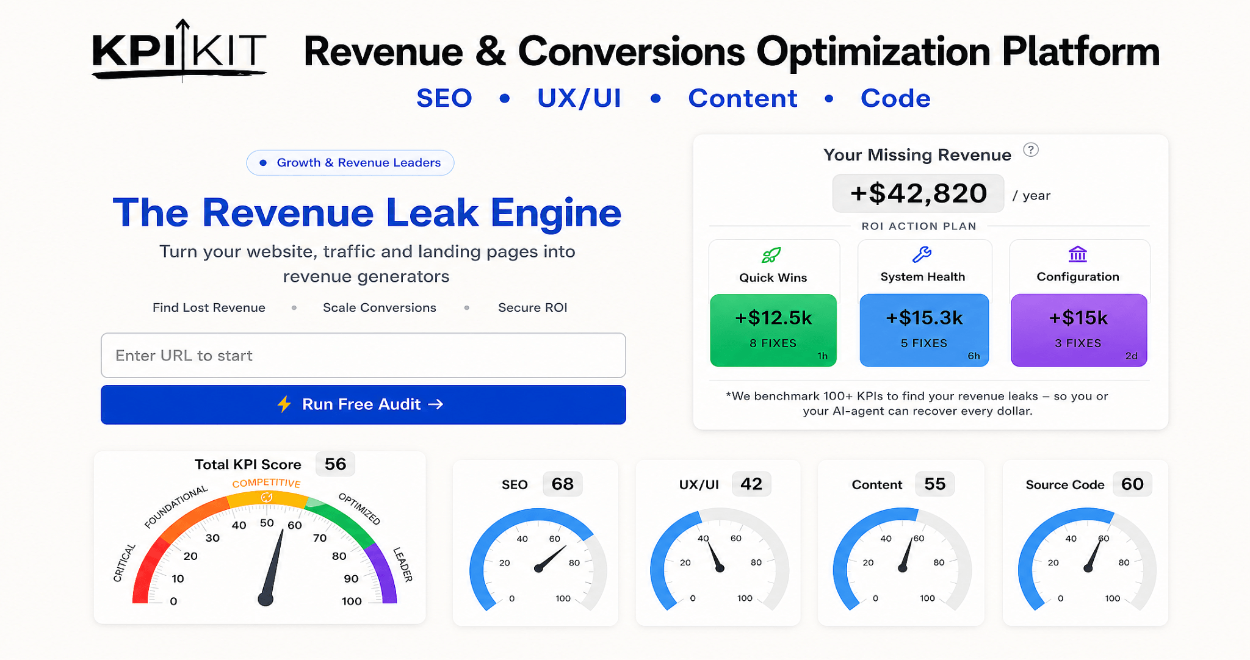Select the Configuration +$15k card
This screenshot has height=660, width=1250.
(x=1079, y=330)
